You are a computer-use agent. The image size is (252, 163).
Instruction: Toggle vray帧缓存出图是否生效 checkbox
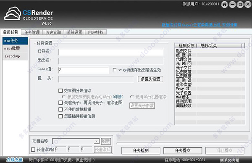(115, 70)
